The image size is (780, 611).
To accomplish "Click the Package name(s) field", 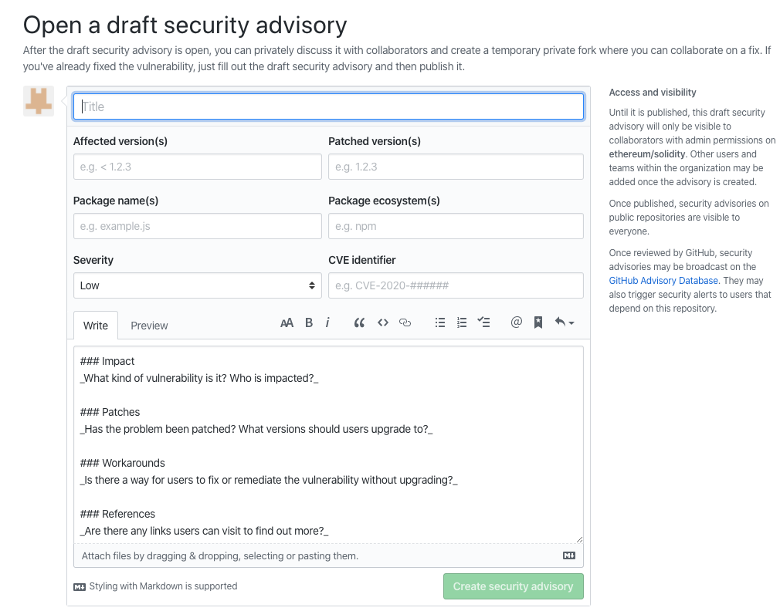I will (198, 226).
